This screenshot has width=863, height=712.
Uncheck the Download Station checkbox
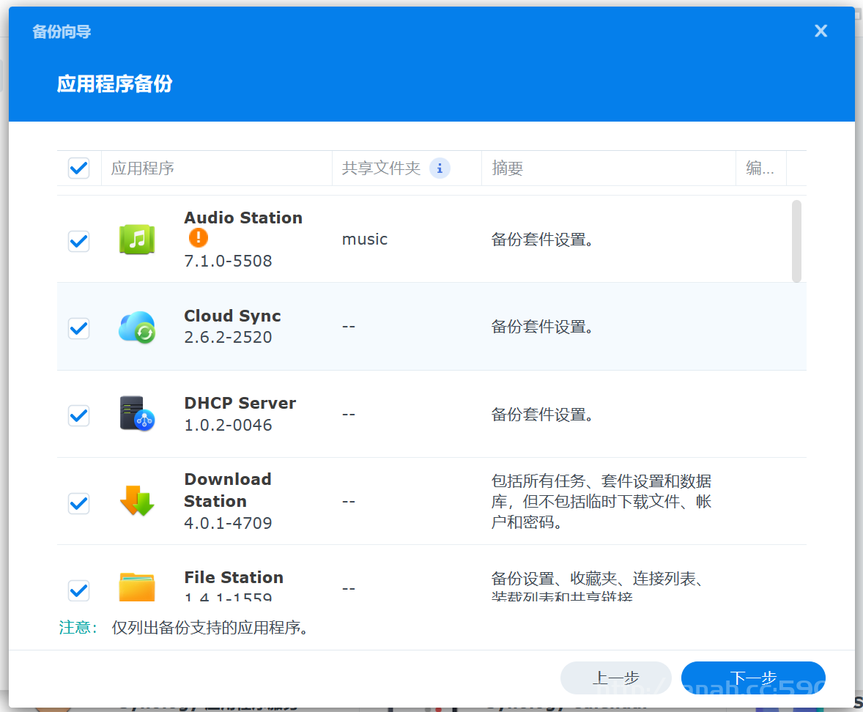[x=78, y=503]
